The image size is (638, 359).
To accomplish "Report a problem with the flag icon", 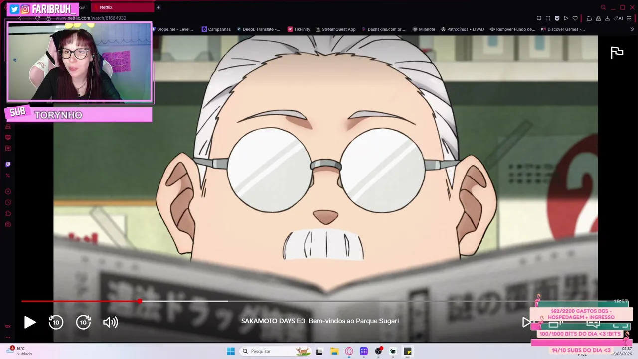I will point(617,52).
